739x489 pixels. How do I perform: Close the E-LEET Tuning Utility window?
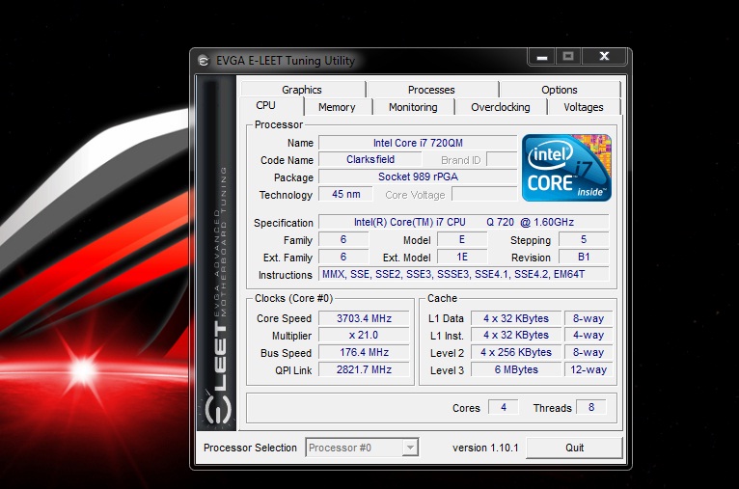point(604,57)
